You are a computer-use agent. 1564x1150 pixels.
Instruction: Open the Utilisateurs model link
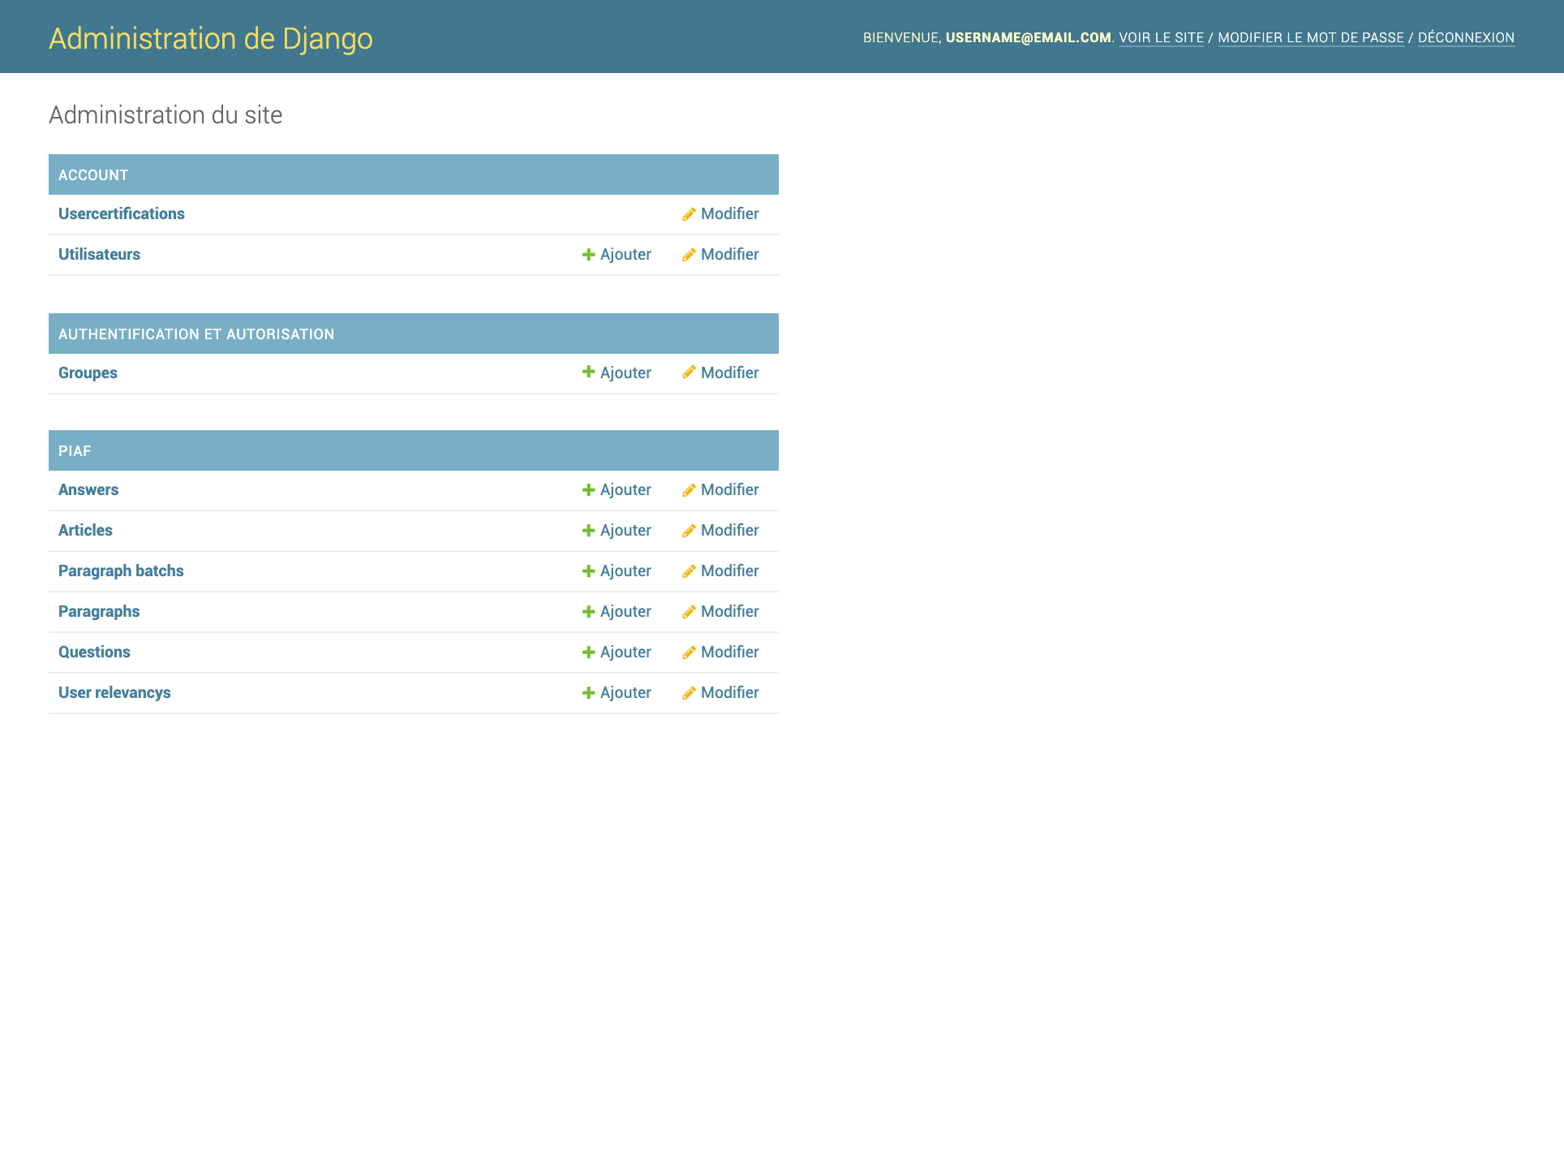[x=99, y=255]
